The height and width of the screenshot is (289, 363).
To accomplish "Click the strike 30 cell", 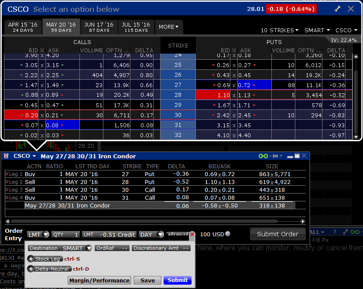I will tap(178, 115).
